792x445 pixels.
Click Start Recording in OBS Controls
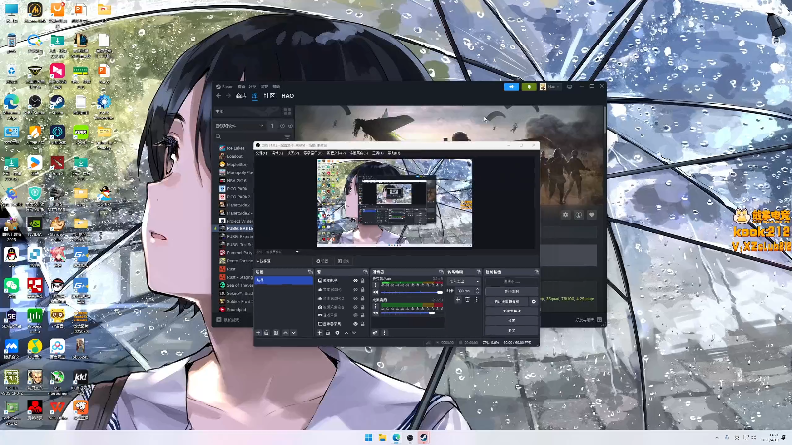click(512, 291)
